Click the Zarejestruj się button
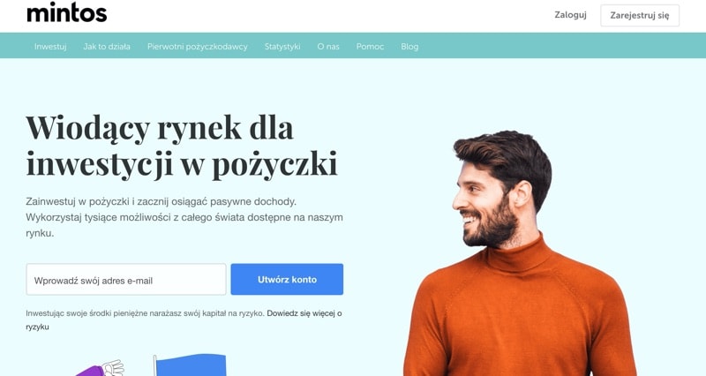706x376 pixels. (639, 15)
